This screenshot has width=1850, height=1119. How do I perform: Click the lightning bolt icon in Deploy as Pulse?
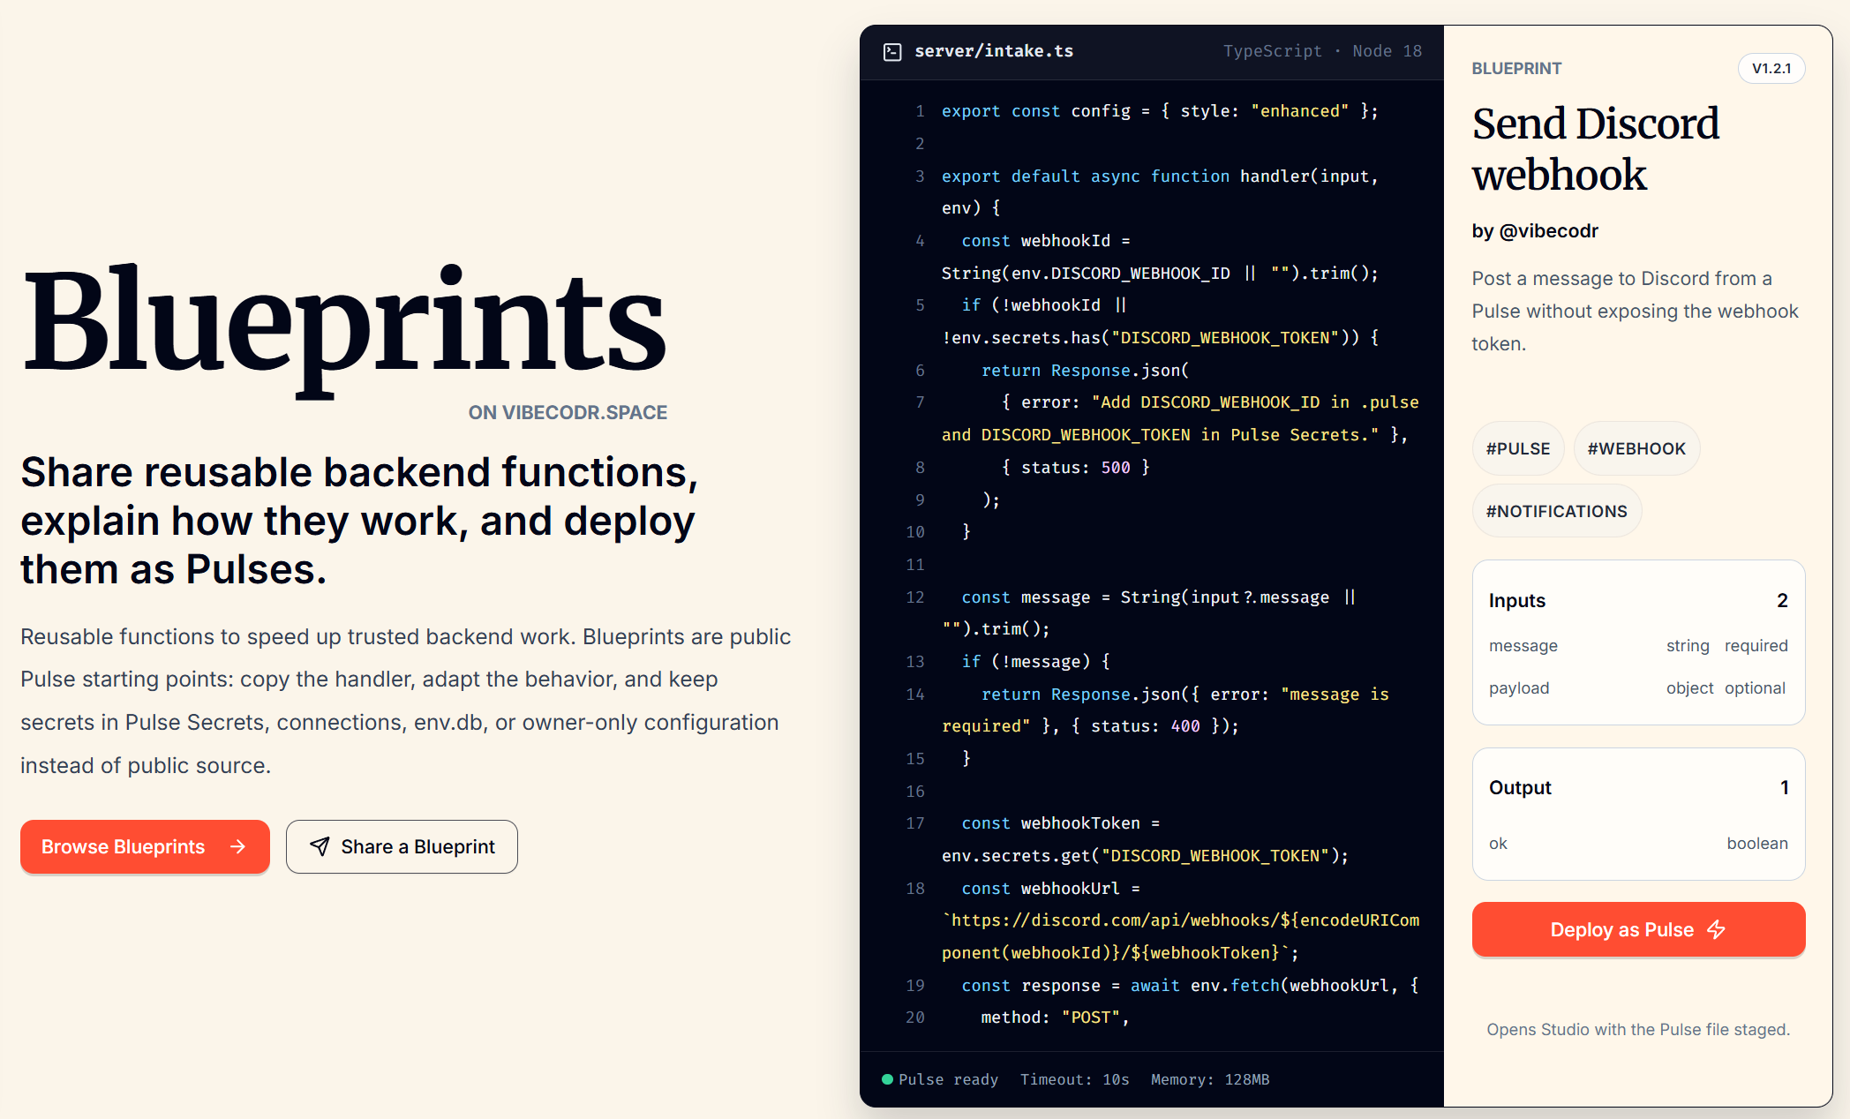pos(1716,929)
